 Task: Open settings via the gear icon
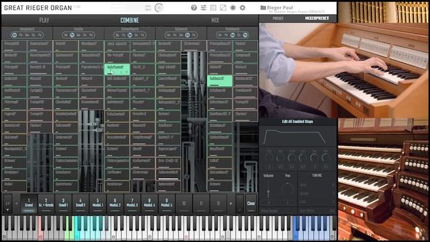243,7
